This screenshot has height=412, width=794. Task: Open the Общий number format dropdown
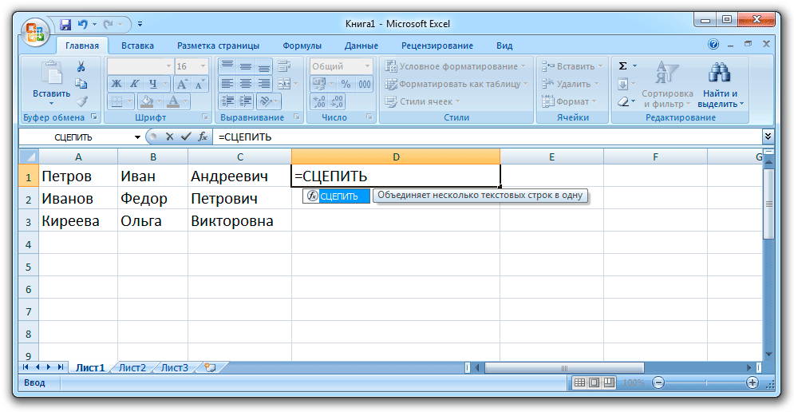point(368,66)
